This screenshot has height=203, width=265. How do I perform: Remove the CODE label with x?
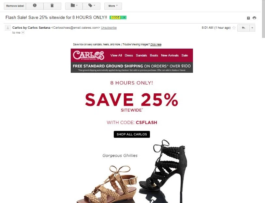click(x=124, y=17)
